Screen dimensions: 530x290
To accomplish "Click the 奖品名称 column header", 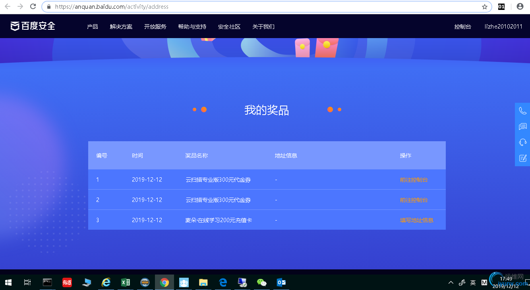I will pos(197,156).
